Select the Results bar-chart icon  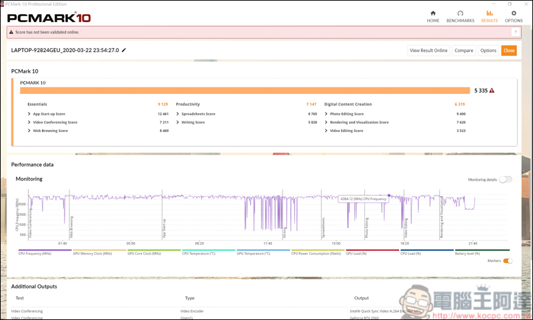[490, 13]
